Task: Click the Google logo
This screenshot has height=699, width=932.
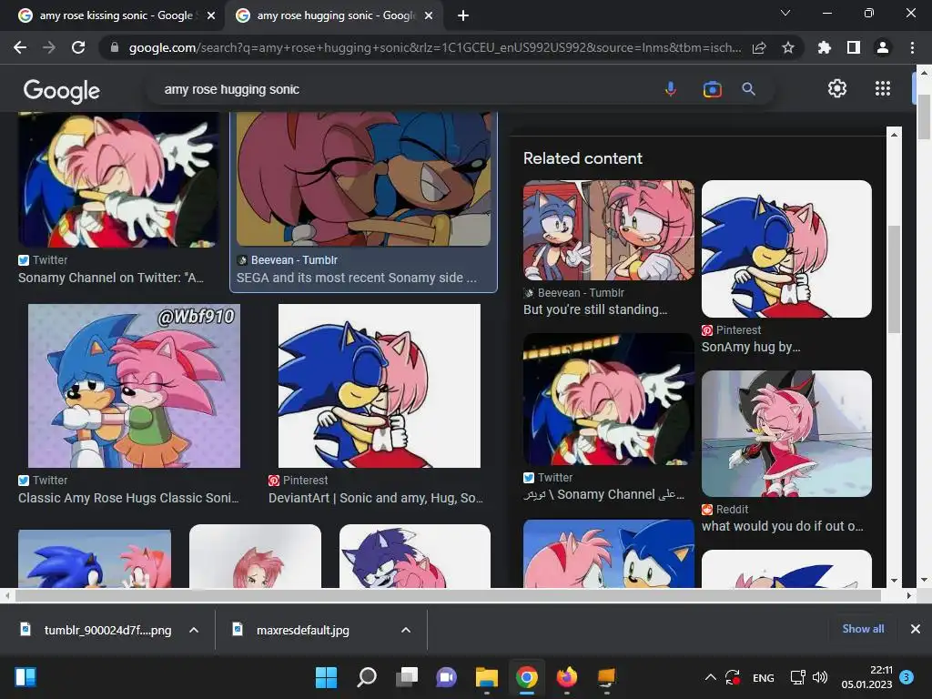Action: [x=62, y=90]
